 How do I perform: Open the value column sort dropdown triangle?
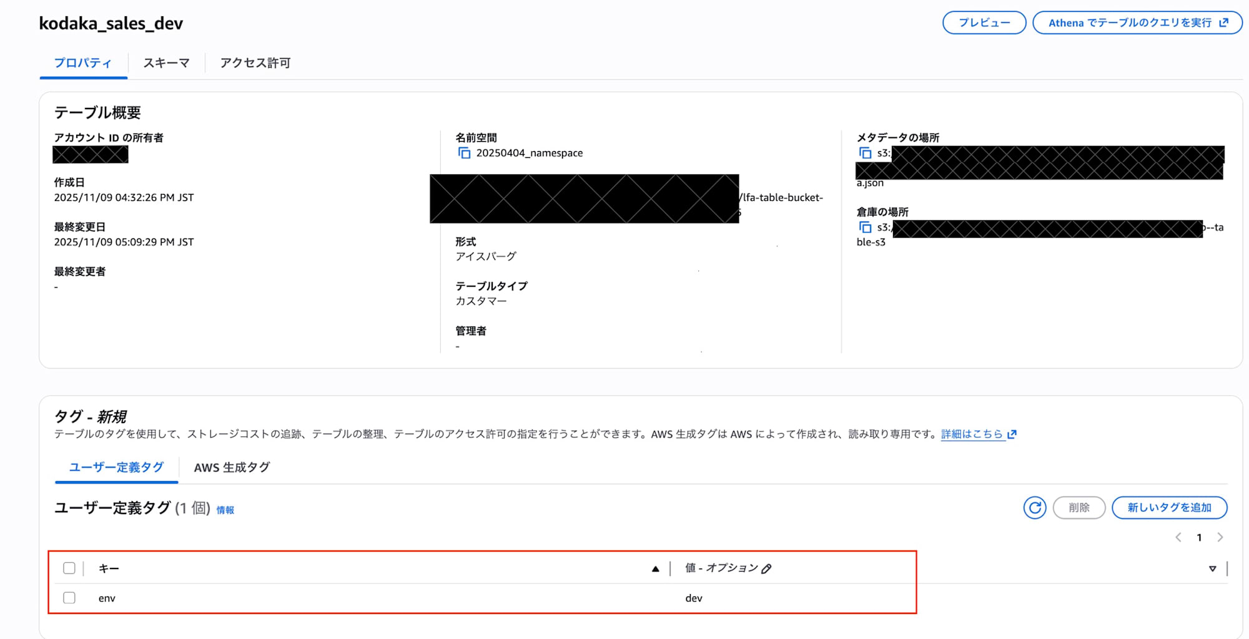coord(1212,568)
